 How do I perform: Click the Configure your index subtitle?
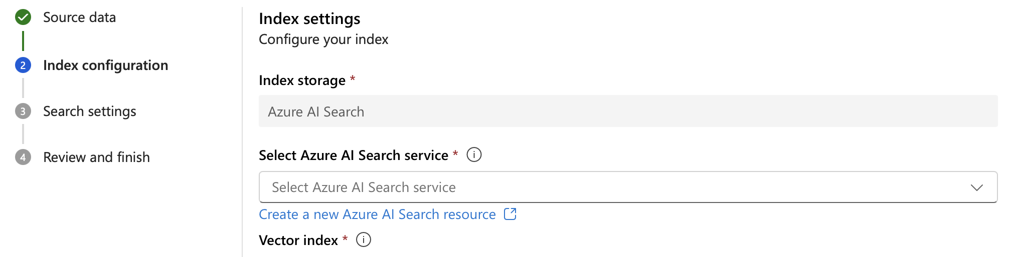click(x=323, y=39)
